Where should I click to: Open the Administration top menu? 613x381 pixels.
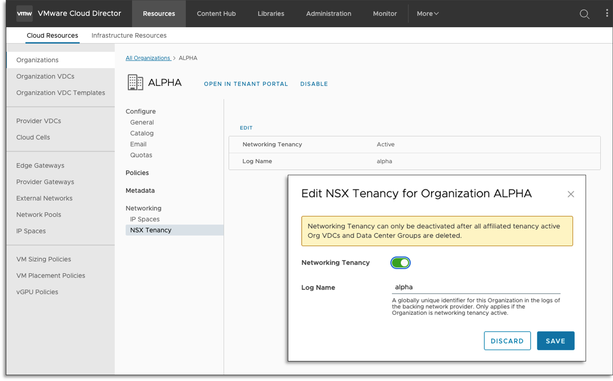tap(328, 14)
